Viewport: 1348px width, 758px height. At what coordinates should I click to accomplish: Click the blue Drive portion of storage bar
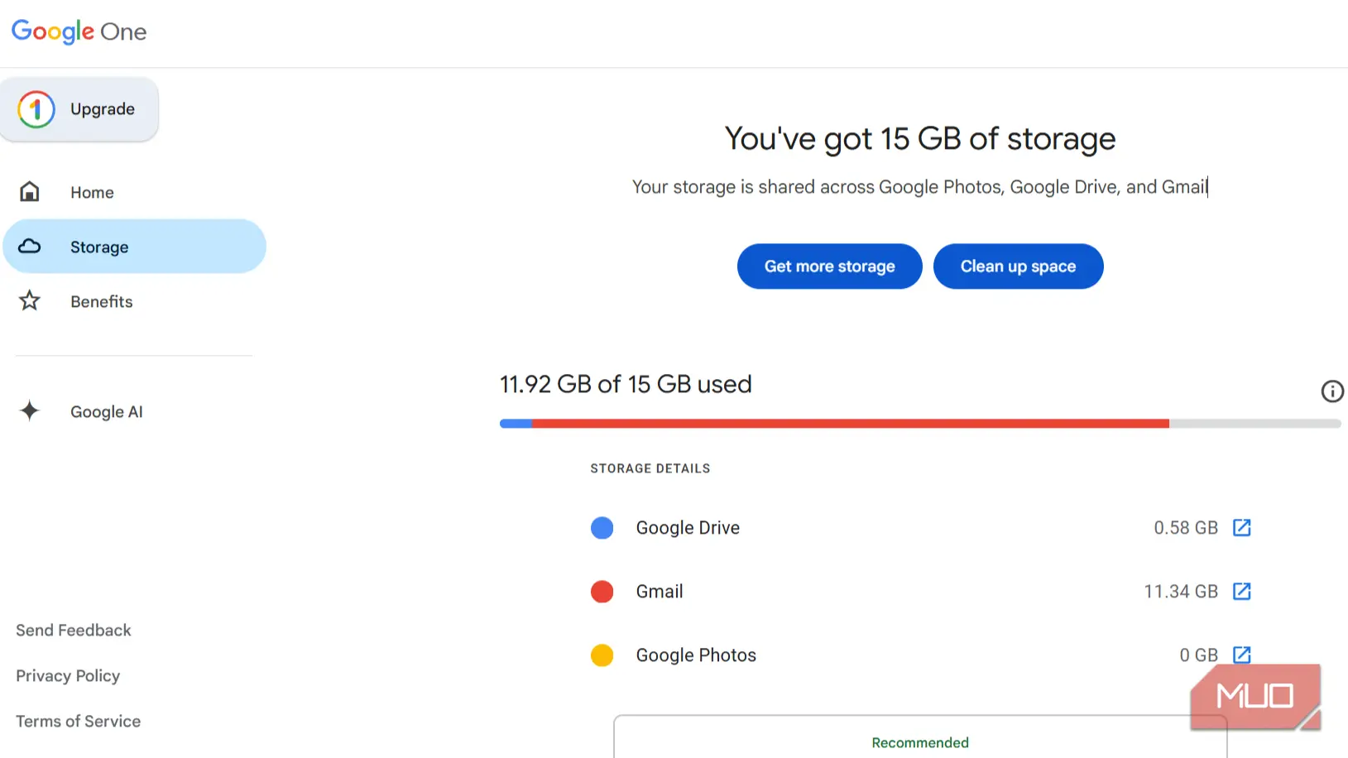tap(516, 424)
